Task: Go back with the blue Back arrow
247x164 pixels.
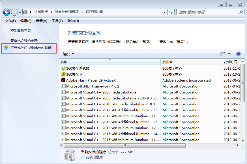Action: pos(7,12)
